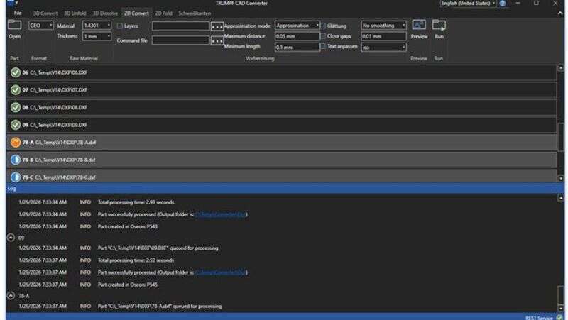This screenshot has width=568, height=320.
Task: Collapse the 09 log group
Action: pyautogui.click(x=10, y=238)
